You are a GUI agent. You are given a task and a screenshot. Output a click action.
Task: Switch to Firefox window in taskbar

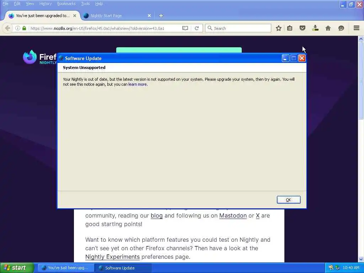coord(66,268)
